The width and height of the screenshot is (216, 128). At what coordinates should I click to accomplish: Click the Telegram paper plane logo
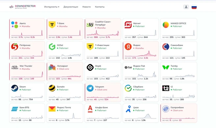(x=90, y=88)
